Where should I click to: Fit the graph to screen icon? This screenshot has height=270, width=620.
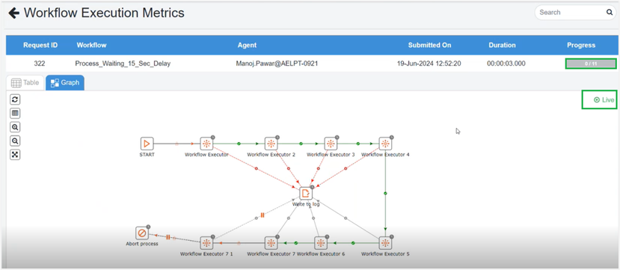point(15,155)
